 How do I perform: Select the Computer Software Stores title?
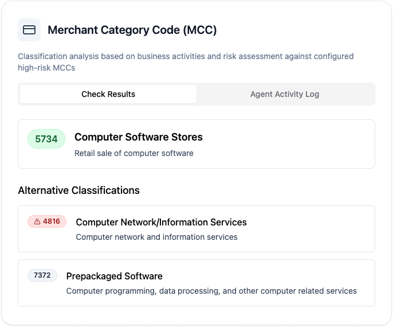point(139,137)
